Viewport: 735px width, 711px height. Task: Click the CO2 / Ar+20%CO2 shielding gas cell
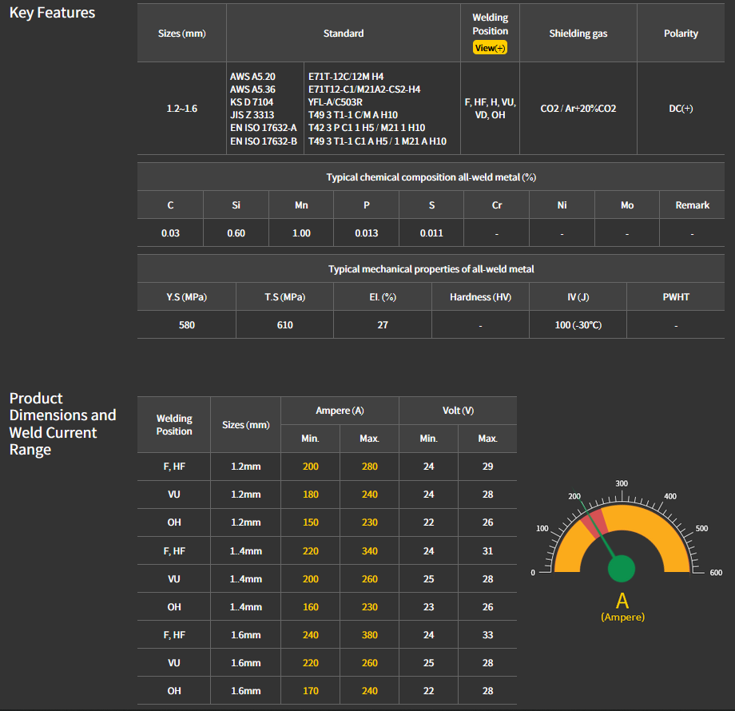tap(578, 109)
